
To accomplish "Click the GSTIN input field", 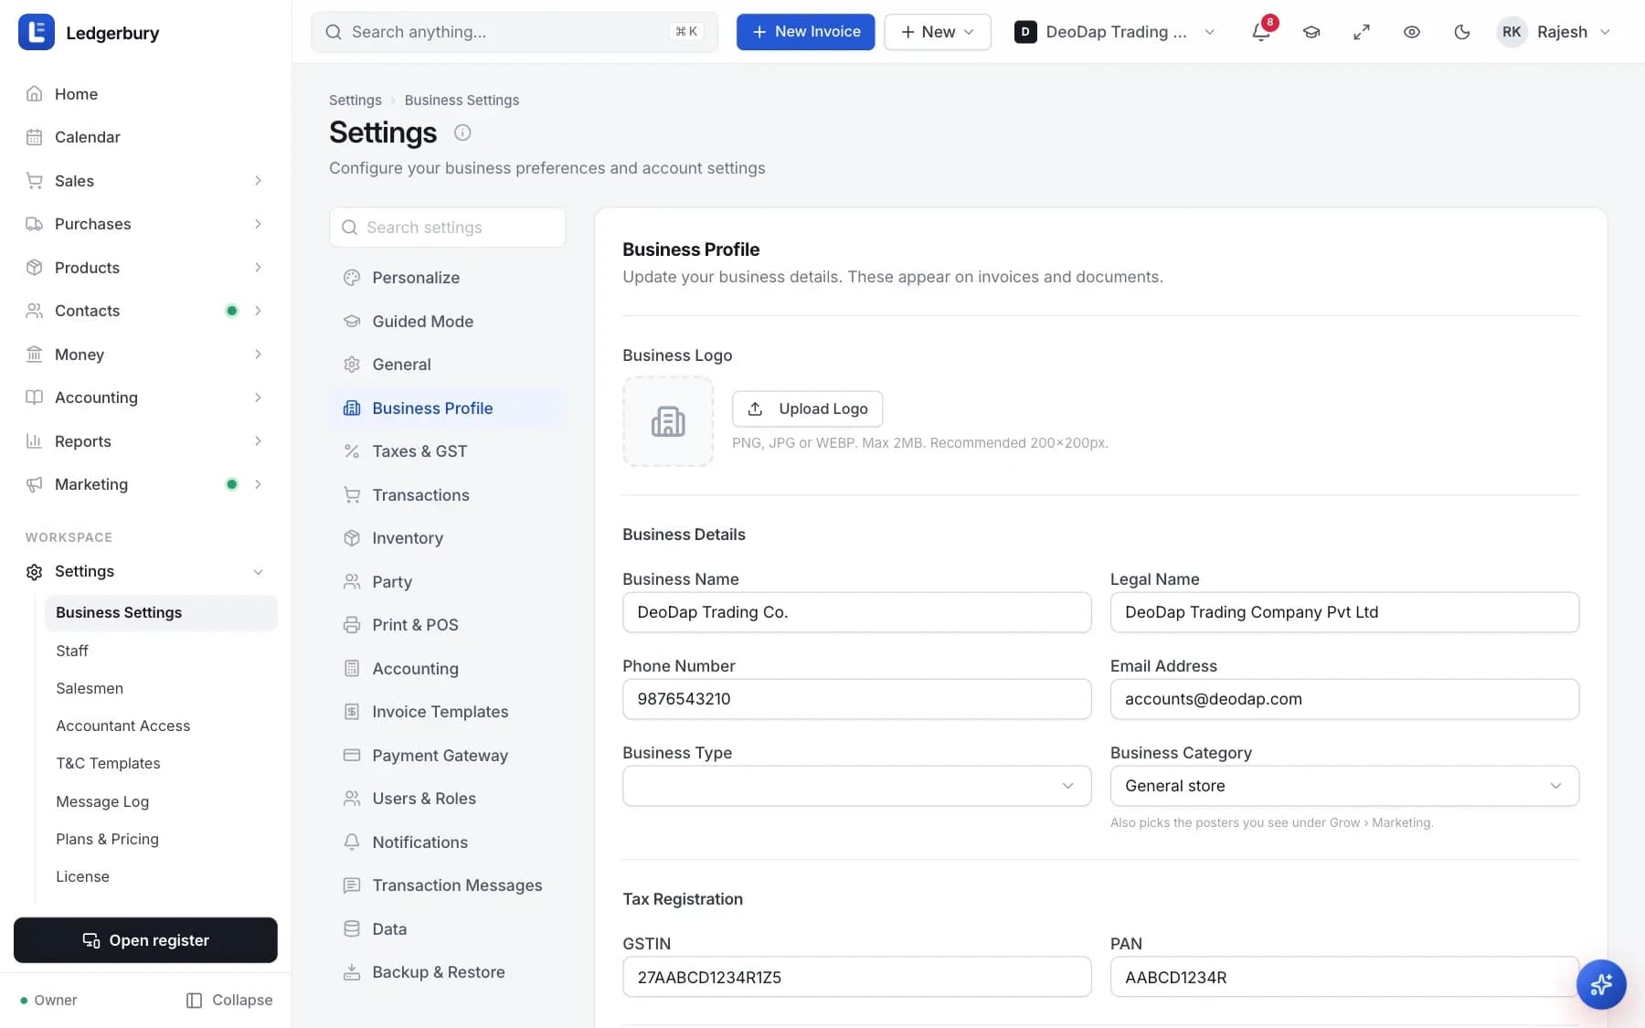I will click(x=857, y=977).
